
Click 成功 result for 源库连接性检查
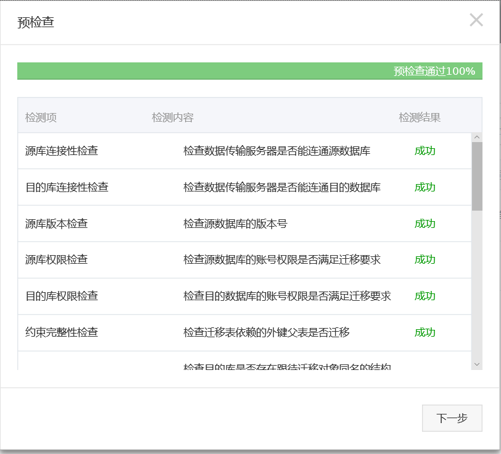point(424,151)
